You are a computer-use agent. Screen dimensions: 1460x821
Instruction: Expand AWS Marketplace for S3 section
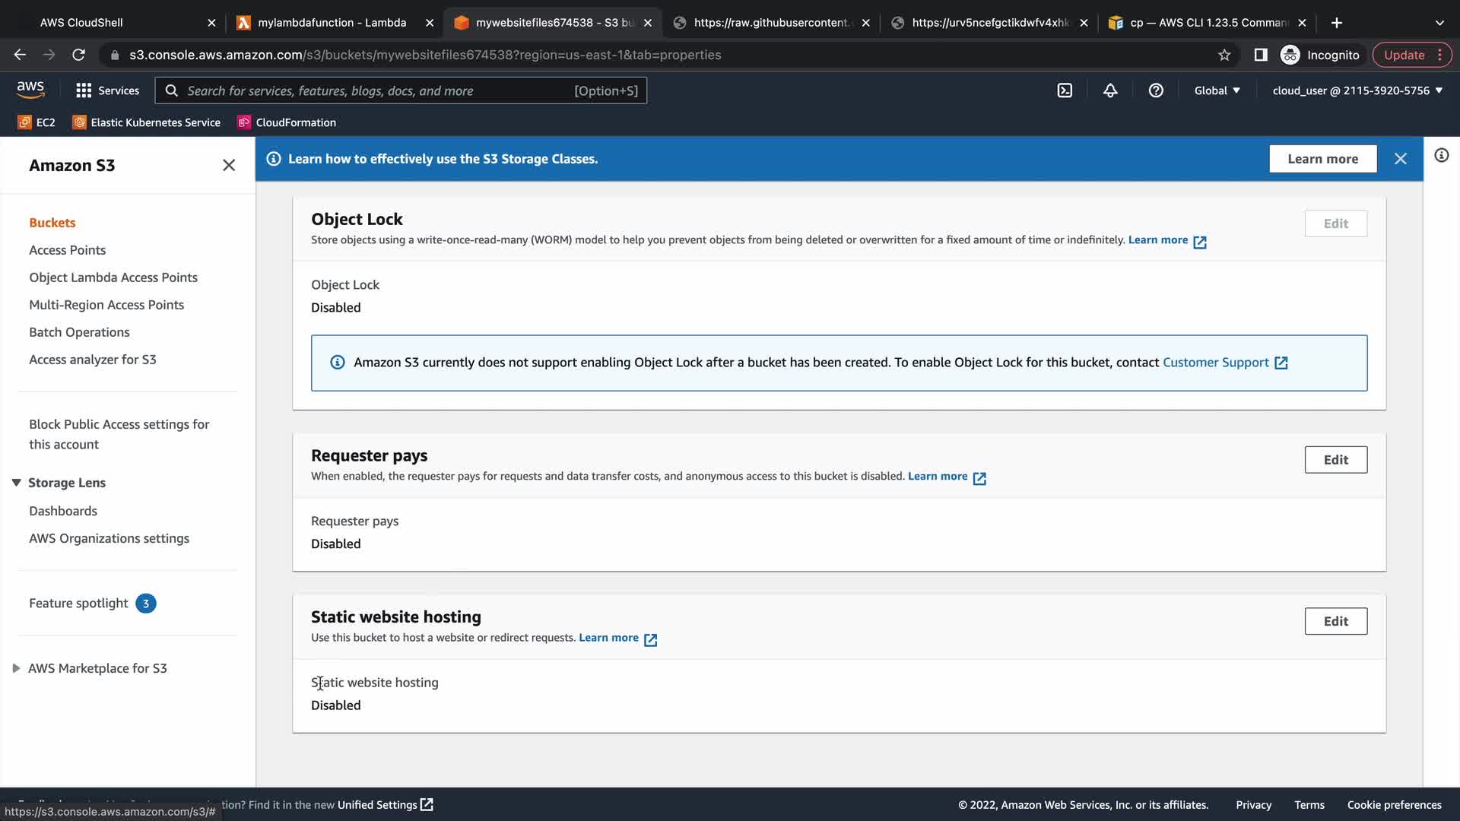click(x=16, y=668)
